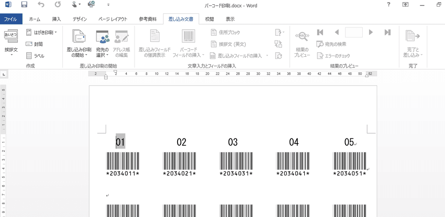445x217 pixels.
Task: Go to next record arrow
Action: 370,33
